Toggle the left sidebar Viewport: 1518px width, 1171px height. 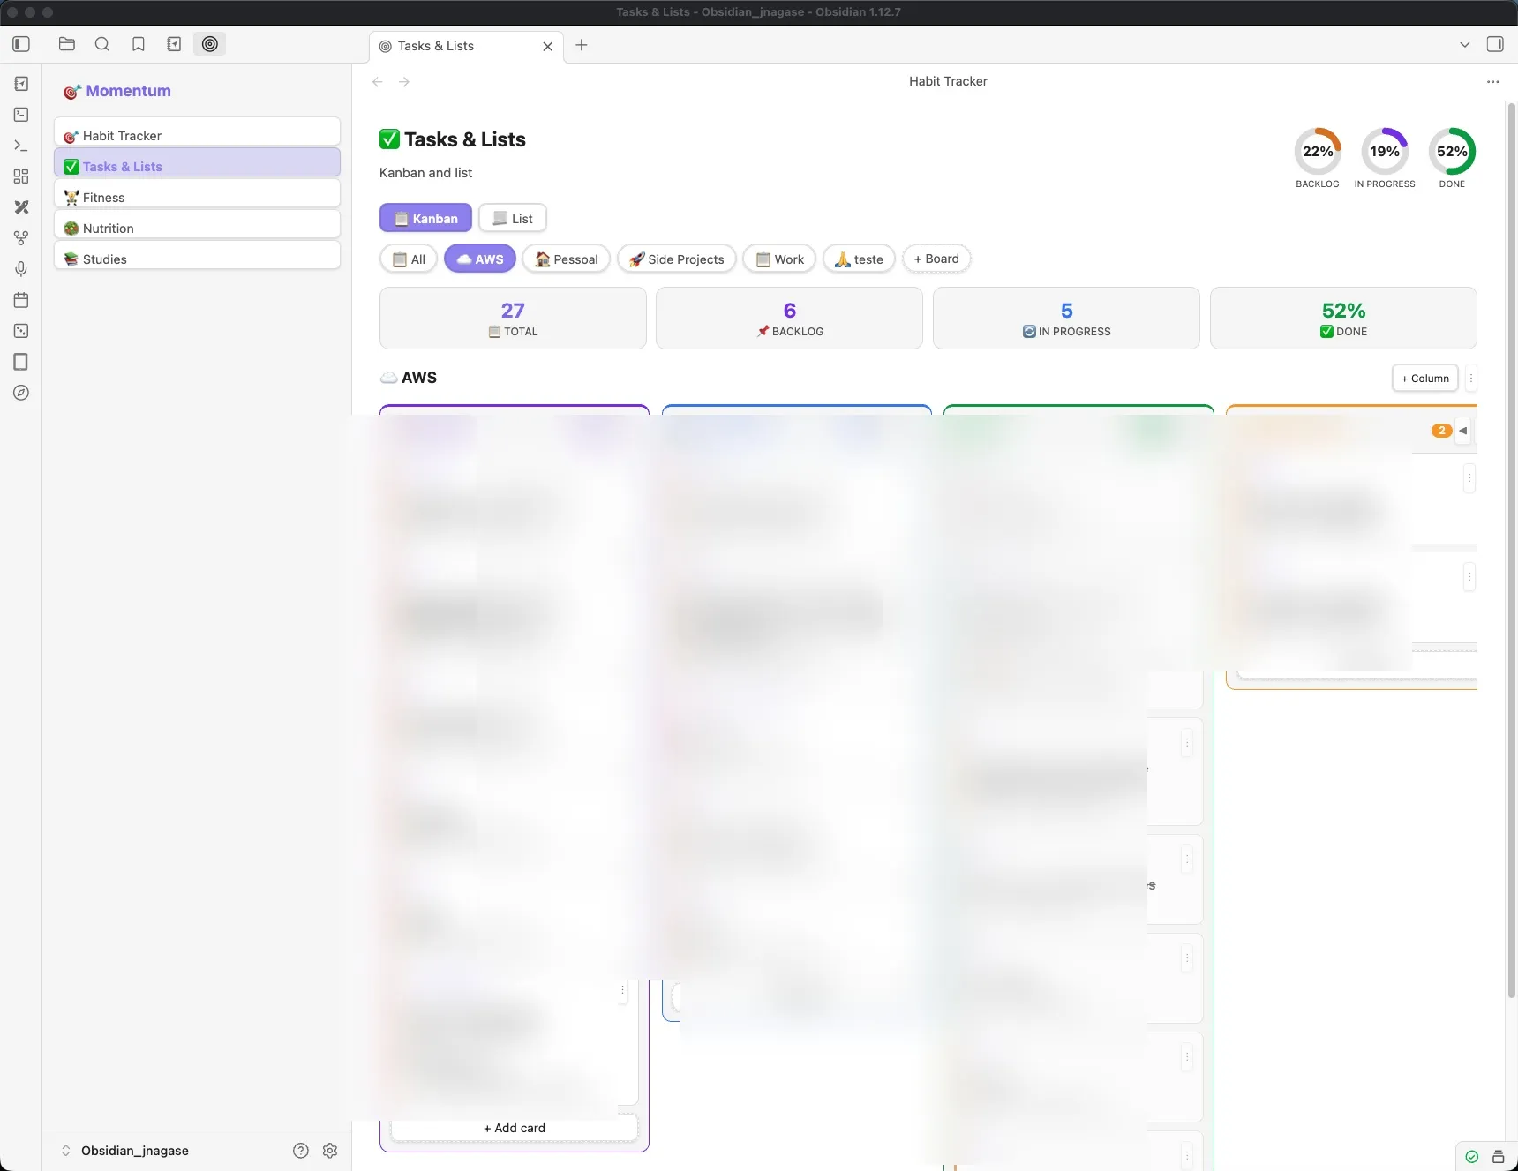[x=21, y=44]
